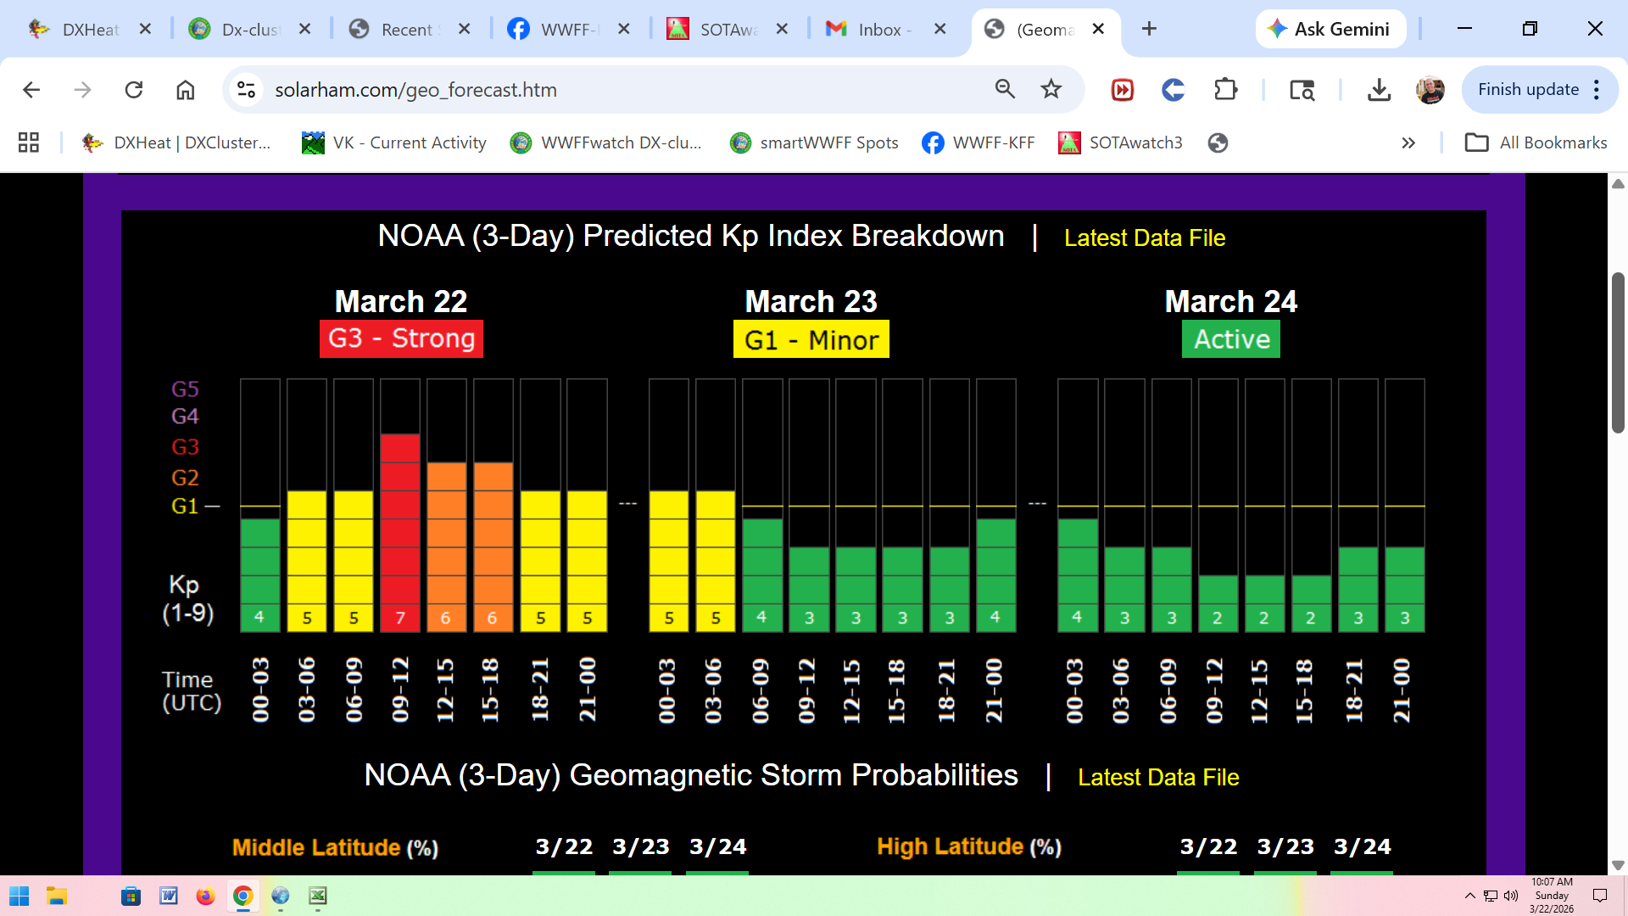This screenshot has width=1628, height=916.
Task: Click the Home button in toolbar
Action: (x=185, y=90)
